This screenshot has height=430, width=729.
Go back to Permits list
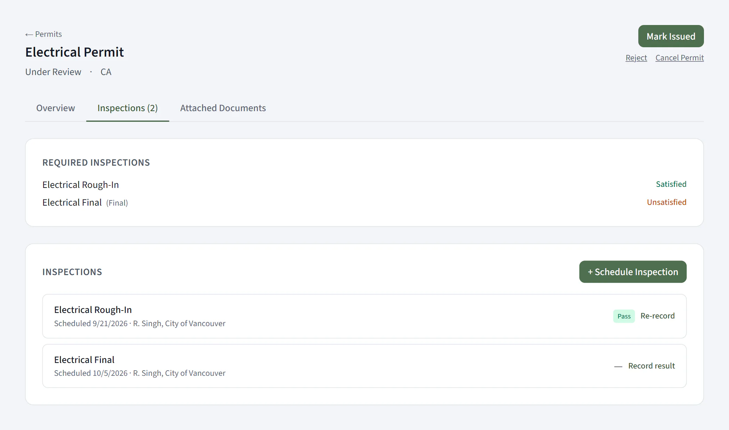pyautogui.click(x=43, y=34)
